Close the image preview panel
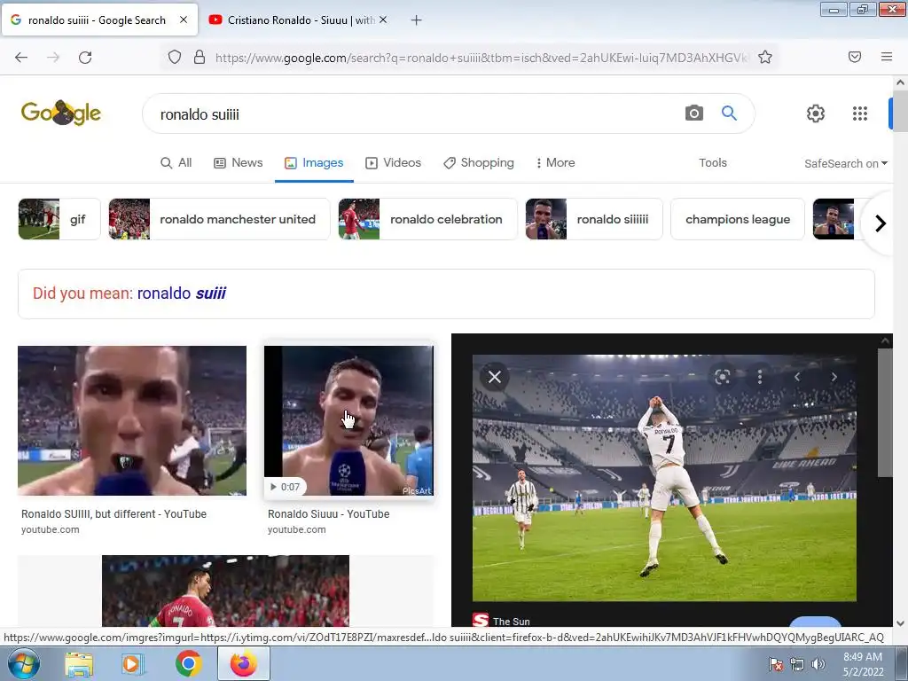 point(495,377)
